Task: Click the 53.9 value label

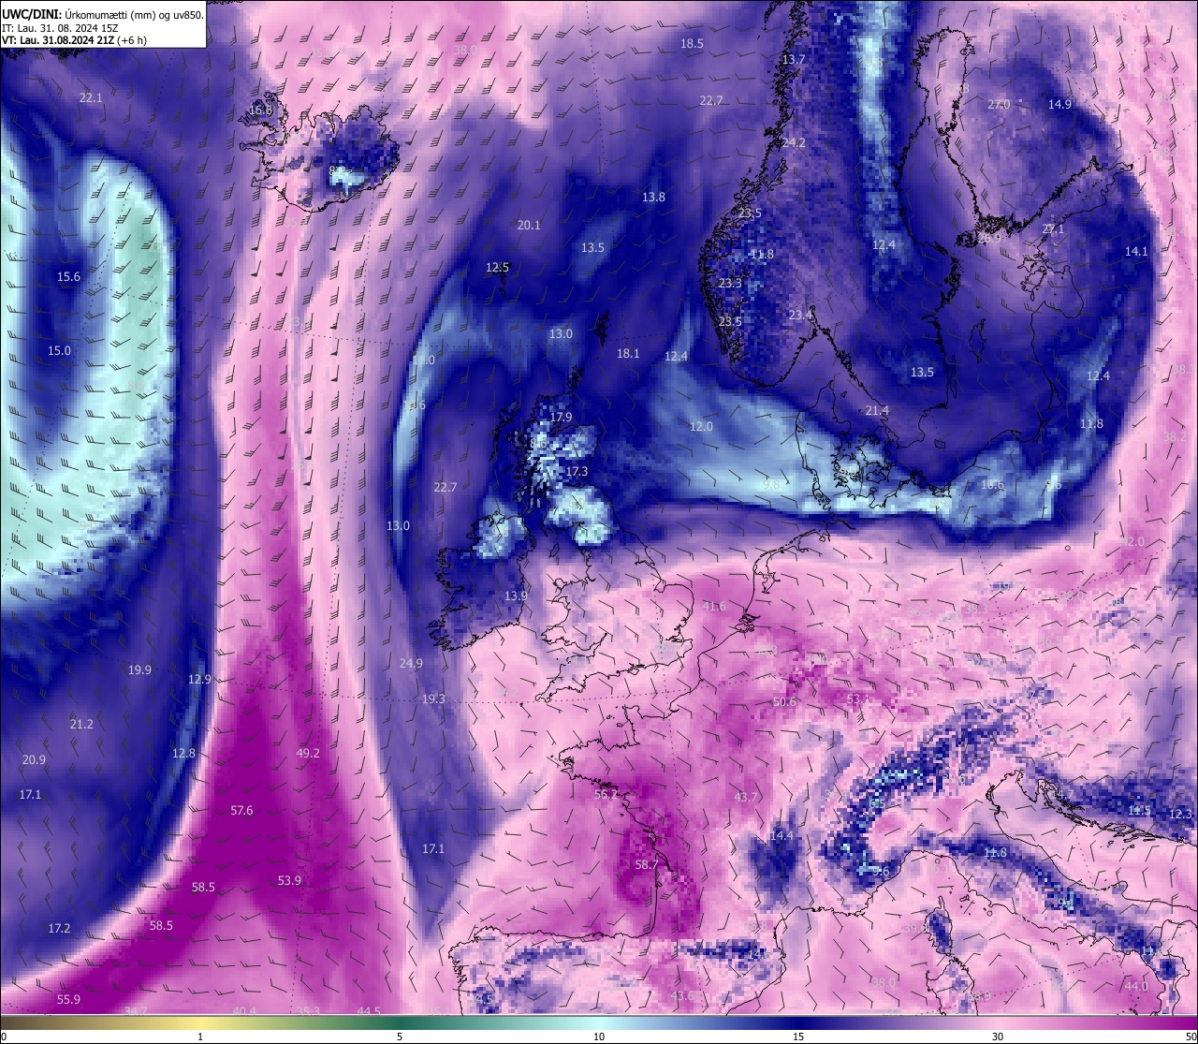Action: 290,881
